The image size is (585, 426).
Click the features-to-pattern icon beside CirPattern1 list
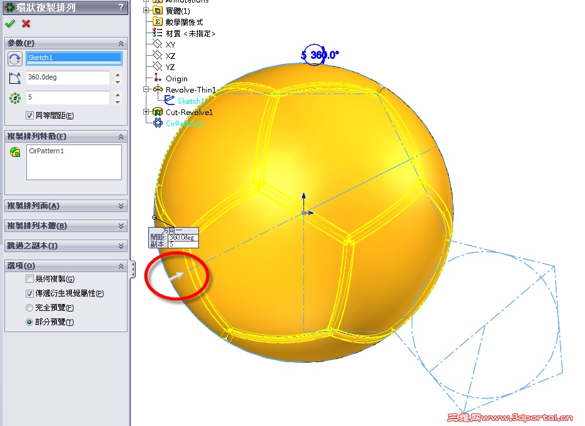click(15, 152)
